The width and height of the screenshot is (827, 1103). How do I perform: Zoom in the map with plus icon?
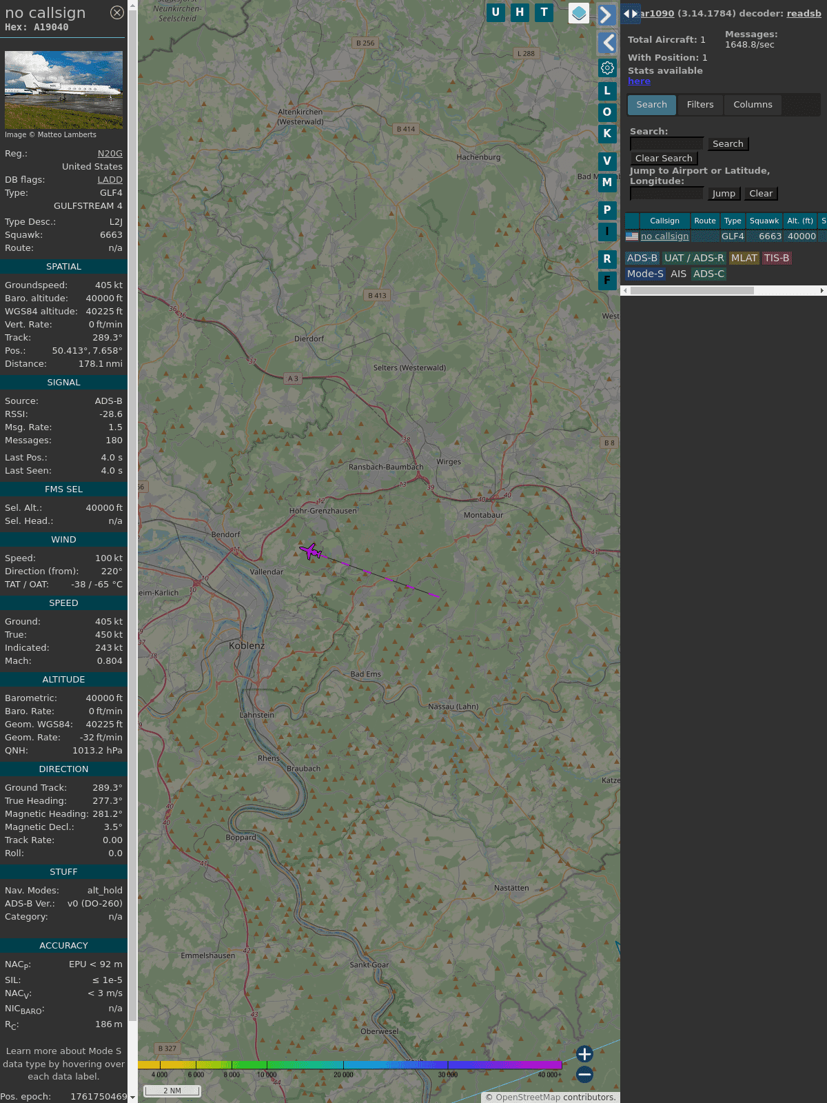[584, 1054]
